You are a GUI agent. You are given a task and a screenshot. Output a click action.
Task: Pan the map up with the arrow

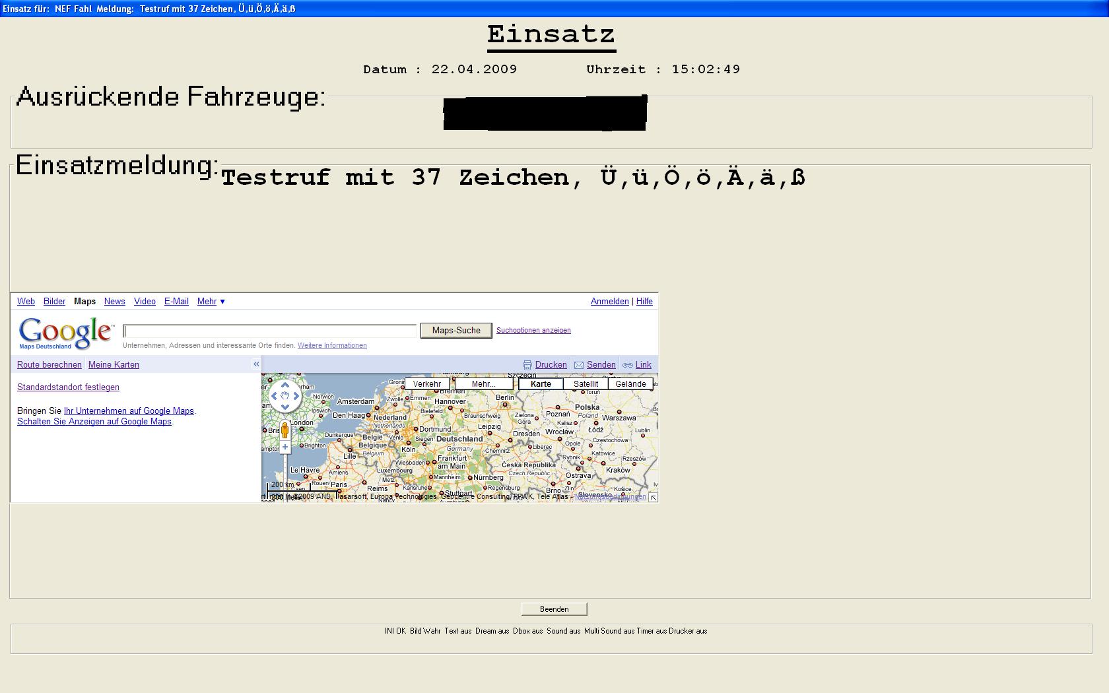285,385
